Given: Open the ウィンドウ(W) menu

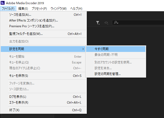Looking at the screenshot, I should (x=59, y=9).
